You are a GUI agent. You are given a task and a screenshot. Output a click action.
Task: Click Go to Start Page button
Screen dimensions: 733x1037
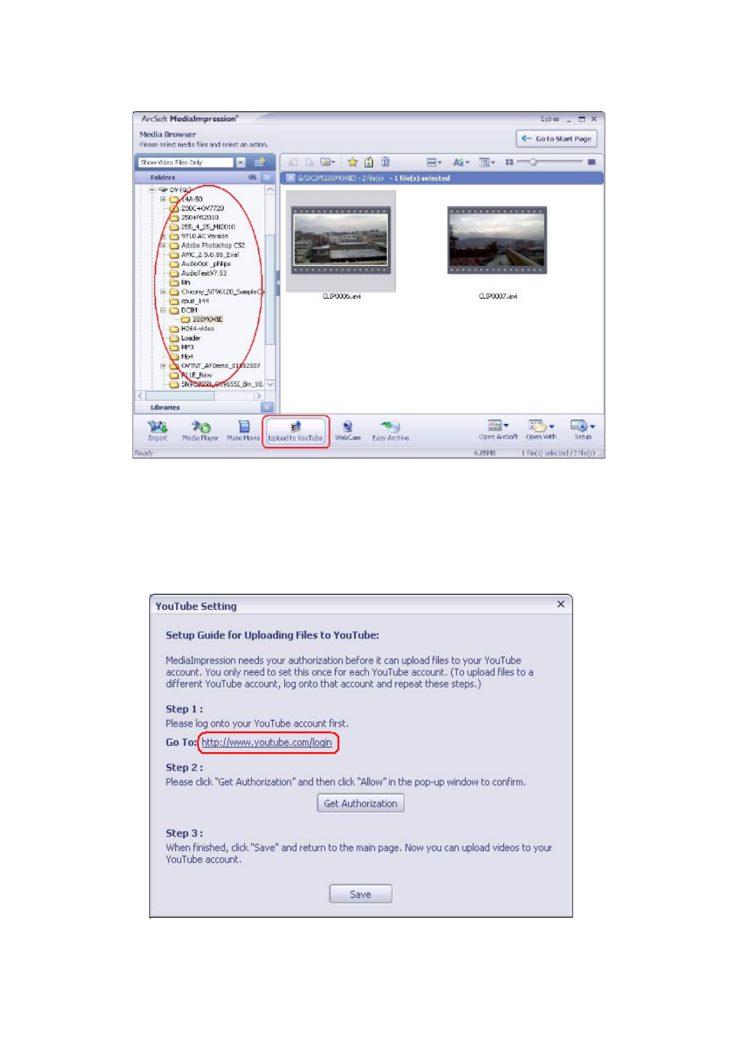[x=557, y=139]
